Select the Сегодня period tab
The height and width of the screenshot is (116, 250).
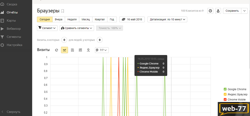[45, 19]
